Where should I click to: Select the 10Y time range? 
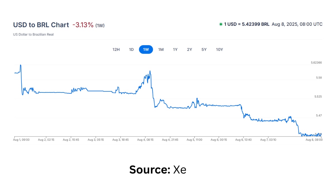pos(219,50)
